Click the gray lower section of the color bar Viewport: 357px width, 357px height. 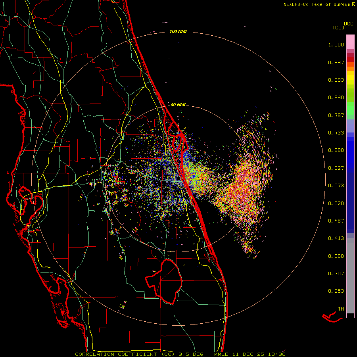point(350,276)
